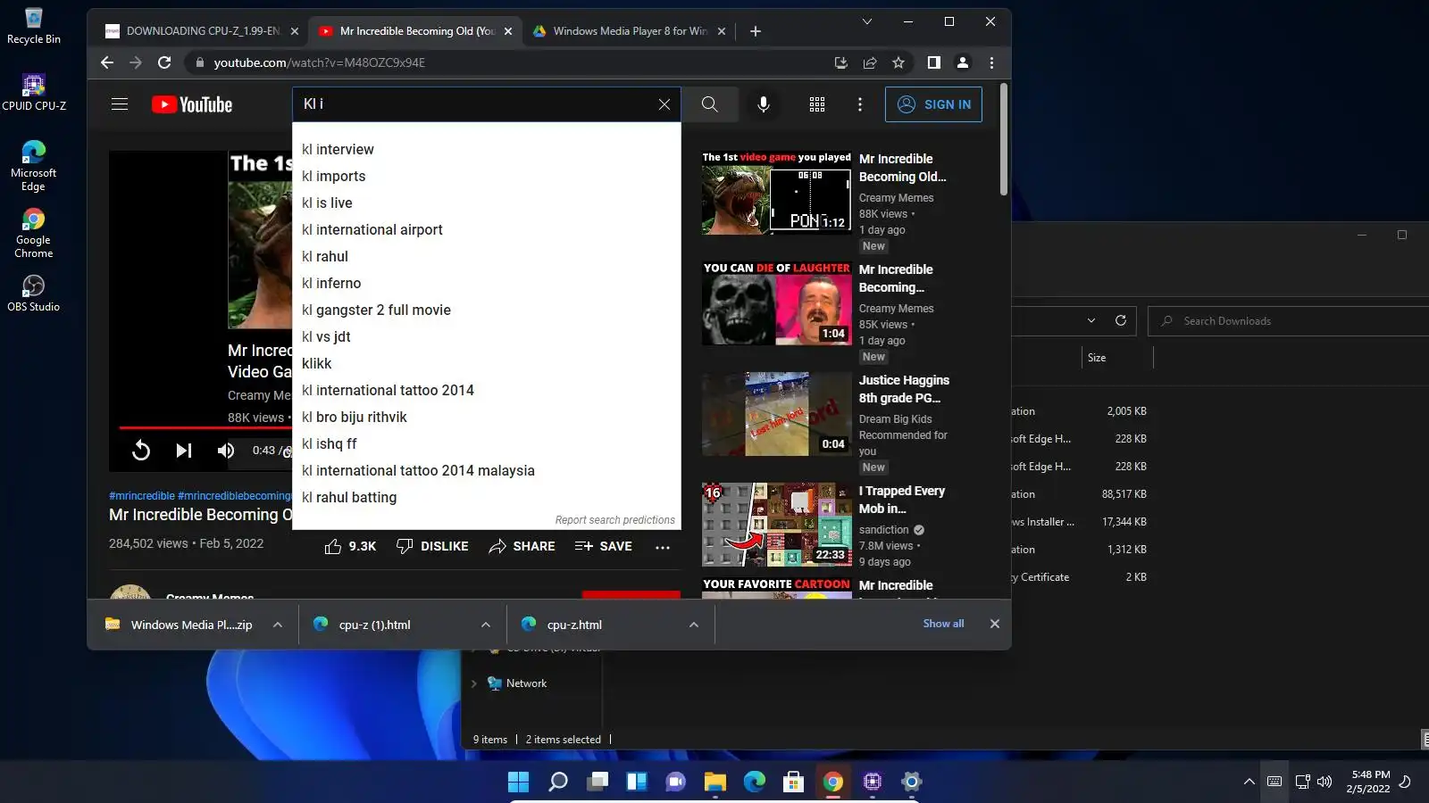This screenshot has height=803, width=1429.
Task: Open the YouTube apps grid icon
Action: click(x=816, y=104)
